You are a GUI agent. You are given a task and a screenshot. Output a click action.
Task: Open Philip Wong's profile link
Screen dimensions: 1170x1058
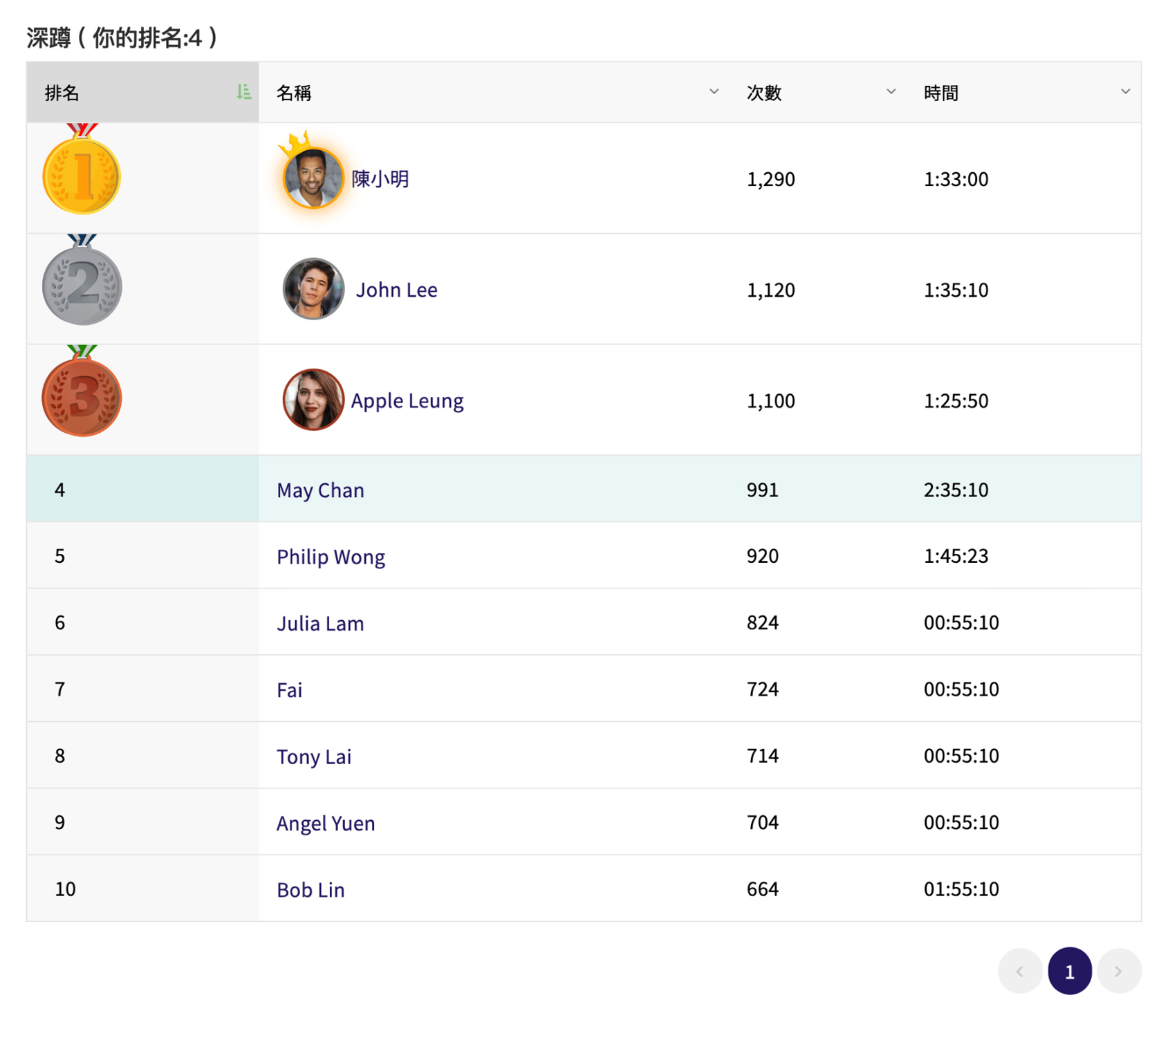pyautogui.click(x=331, y=557)
